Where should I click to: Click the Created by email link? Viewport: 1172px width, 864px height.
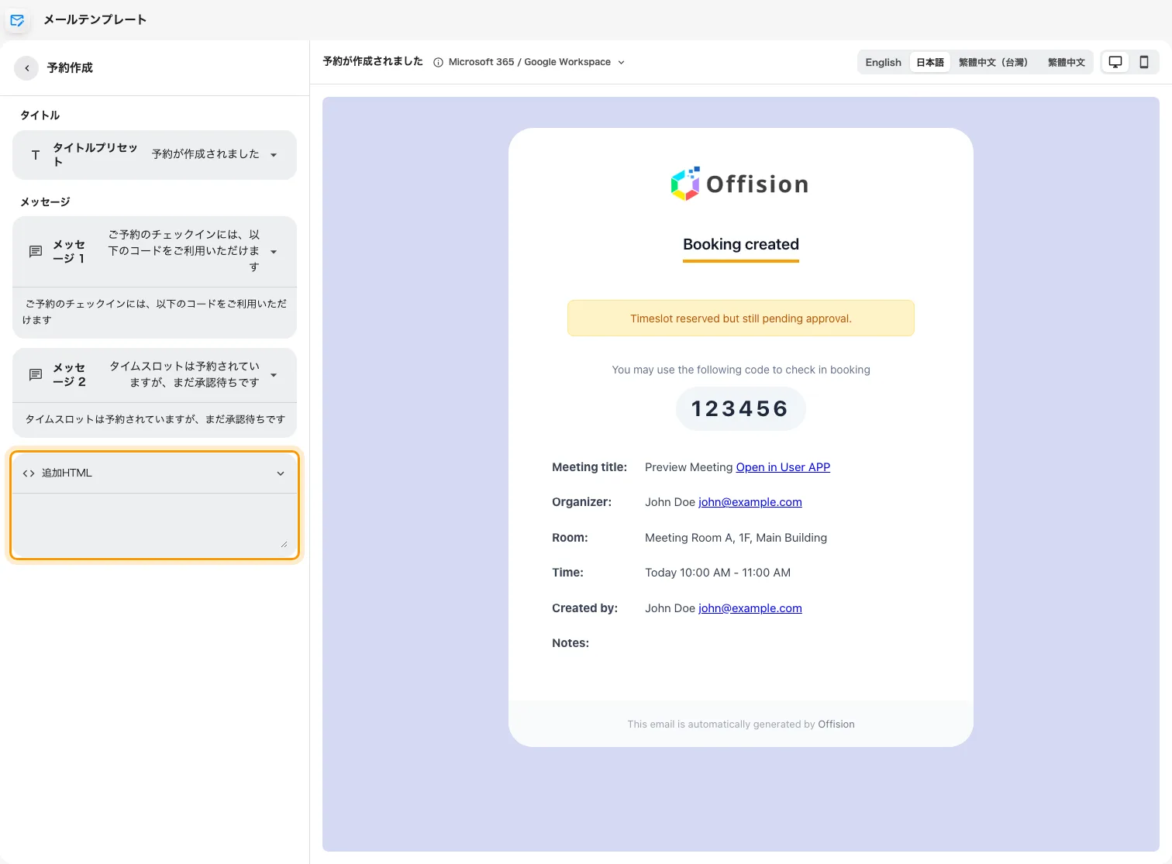pyautogui.click(x=750, y=608)
